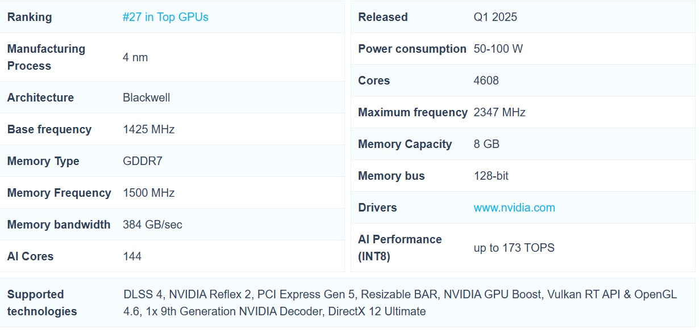
Task: Click the 4 nm manufacturing process value
Action: click(135, 57)
